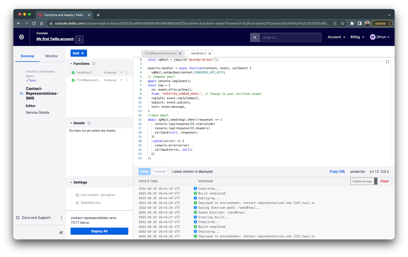
Task: Bookmark the page with the star icon
Action: 342,23
